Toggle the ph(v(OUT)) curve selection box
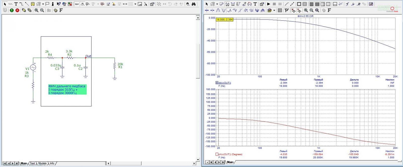 tap(217, 154)
